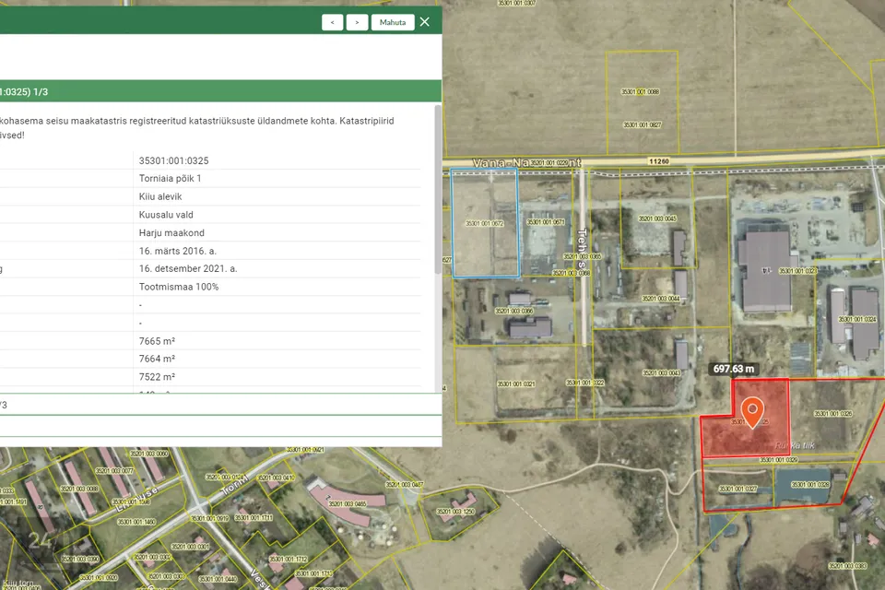Click the curved building parcel 35201:003:0465
885x590 pixels.
[x=347, y=503]
